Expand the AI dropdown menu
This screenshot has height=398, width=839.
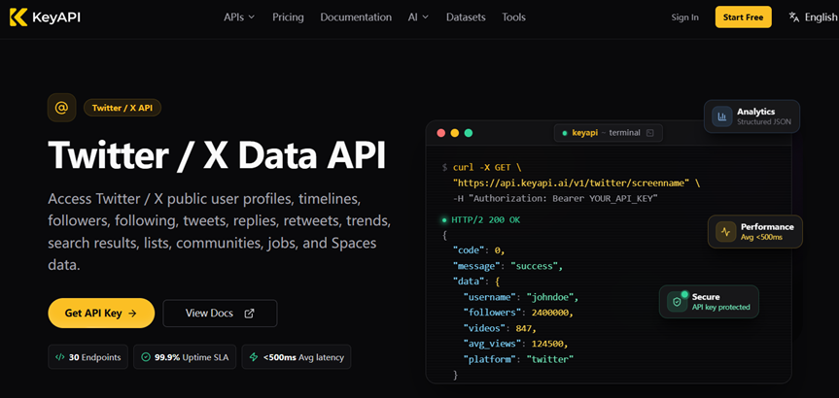(418, 17)
